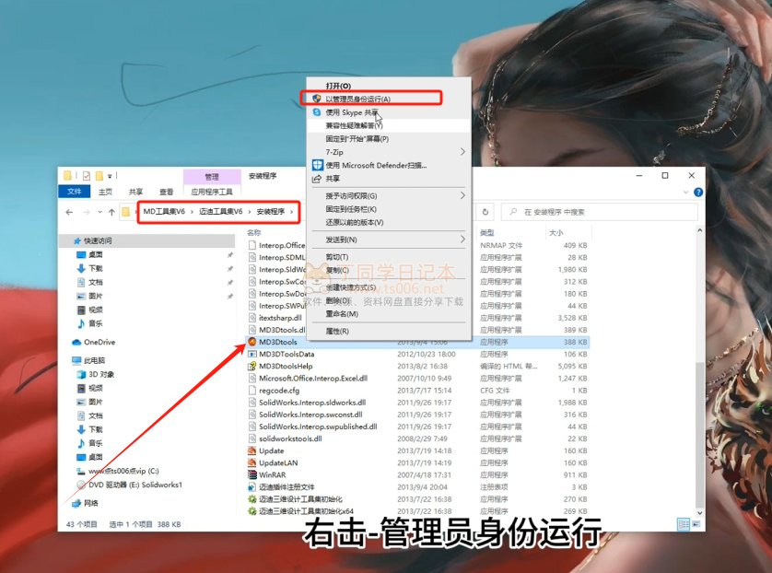The width and height of the screenshot is (772, 573).
Task: Choose 固定到任务栏 menu entry
Action: (x=389, y=209)
